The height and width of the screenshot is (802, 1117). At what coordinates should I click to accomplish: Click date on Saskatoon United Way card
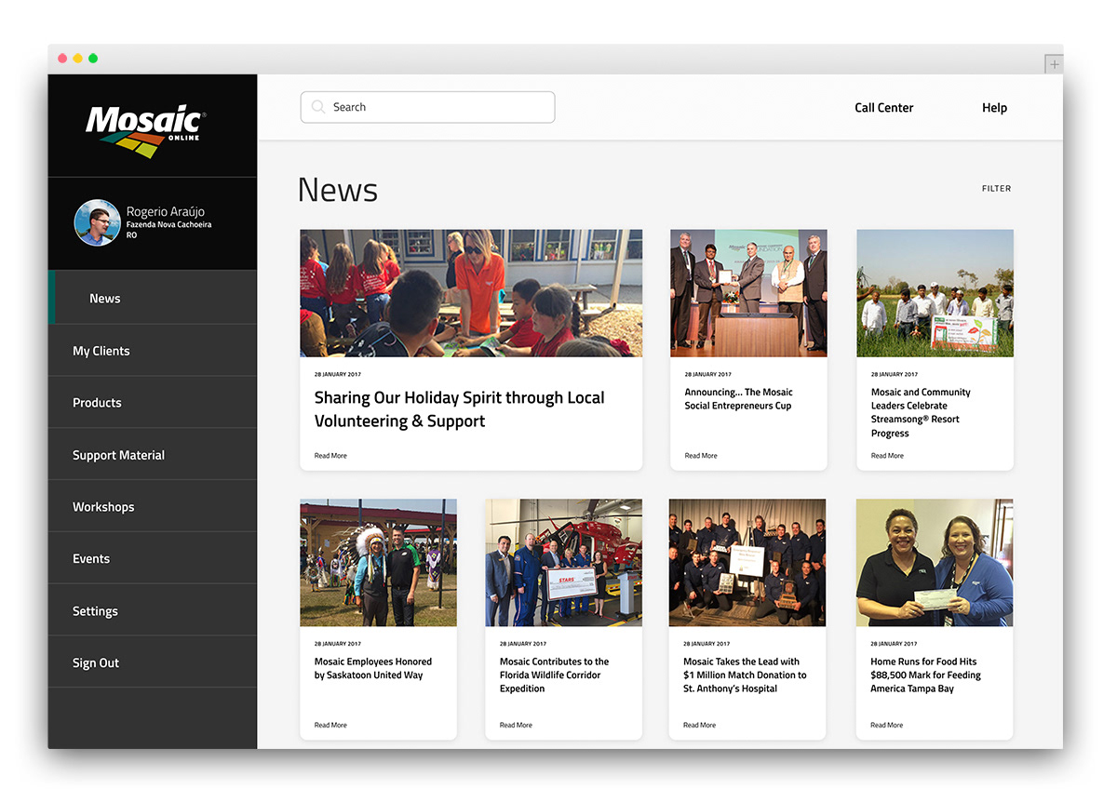point(337,644)
